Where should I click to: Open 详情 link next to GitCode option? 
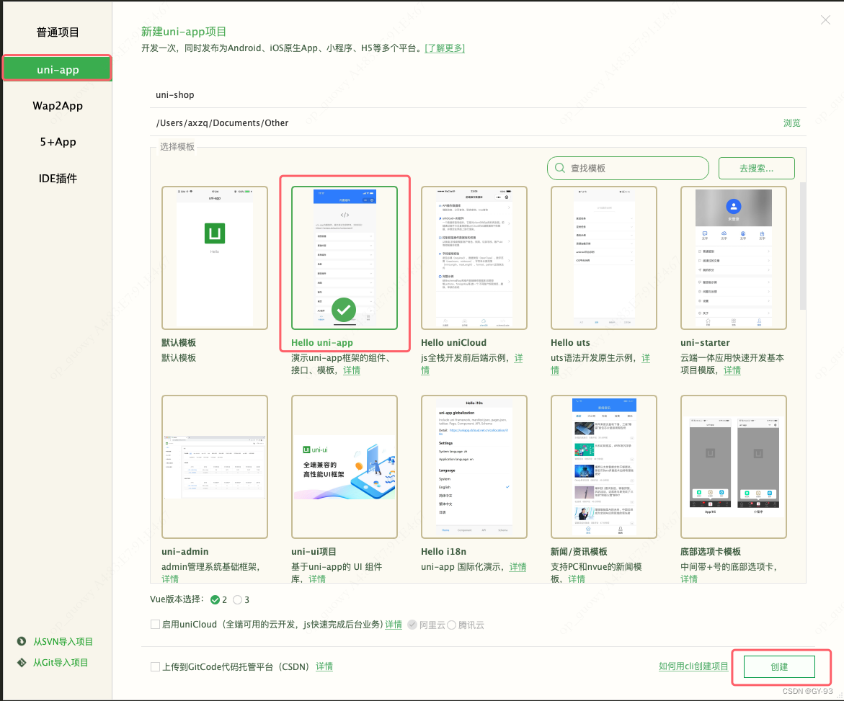324,666
